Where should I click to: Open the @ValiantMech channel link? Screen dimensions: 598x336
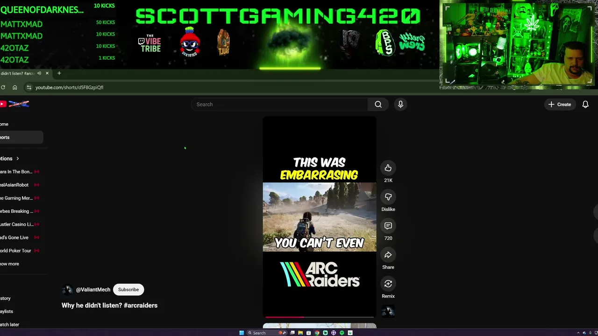[x=93, y=290]
